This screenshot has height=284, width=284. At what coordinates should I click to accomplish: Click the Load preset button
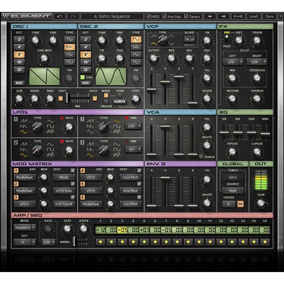[253, 16]
